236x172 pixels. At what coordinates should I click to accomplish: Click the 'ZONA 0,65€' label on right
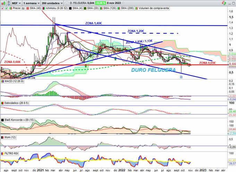click(207, 63)
